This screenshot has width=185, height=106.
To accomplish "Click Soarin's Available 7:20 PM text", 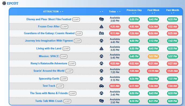I will tap(115, 71).
